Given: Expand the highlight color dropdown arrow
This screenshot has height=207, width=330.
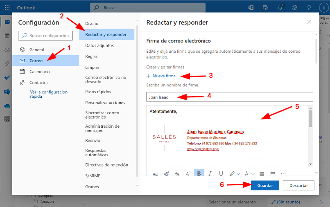Looking at the screenshot, I should 238,173.
